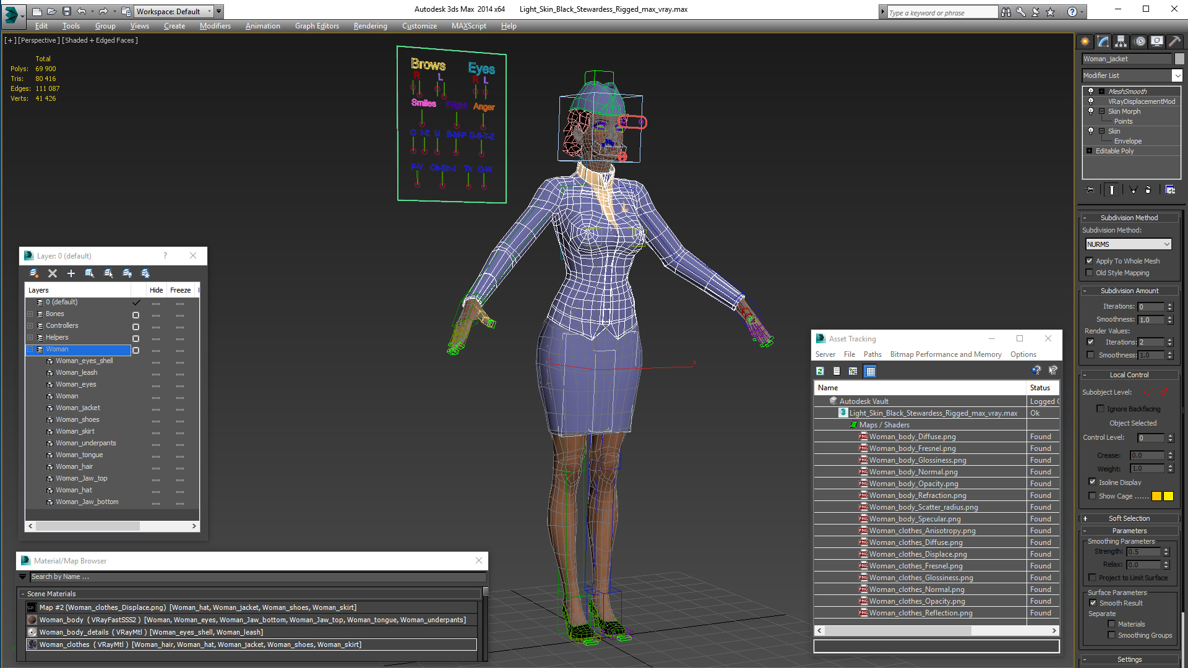Toggle Isoline Display checkbox
The height and width of the screenshot is (668, 1188).
(1092, 482)
